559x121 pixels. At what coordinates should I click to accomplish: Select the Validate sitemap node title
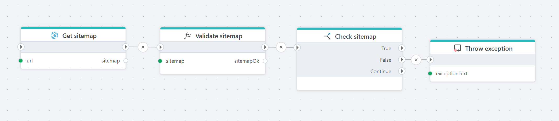219,36
